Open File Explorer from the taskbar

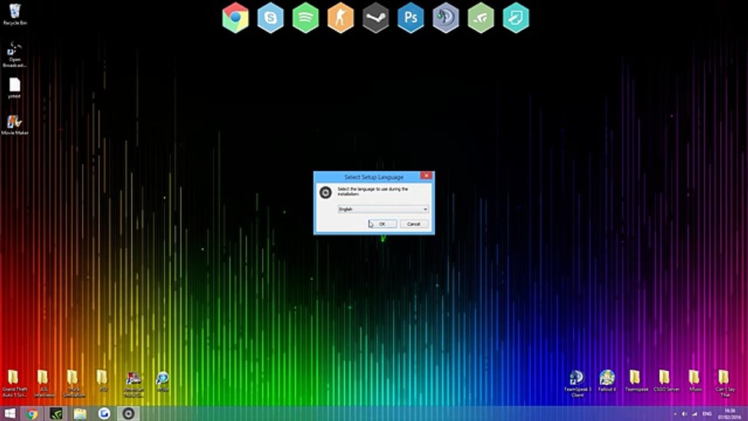click(x=80, y=414)
